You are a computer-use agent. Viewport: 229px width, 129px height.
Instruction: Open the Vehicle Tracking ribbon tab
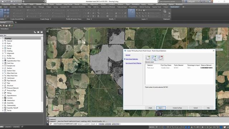click(x=145, y=7)
